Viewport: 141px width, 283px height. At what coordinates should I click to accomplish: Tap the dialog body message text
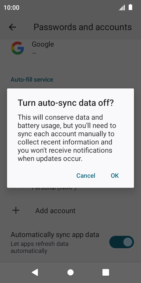coord(67,138)
